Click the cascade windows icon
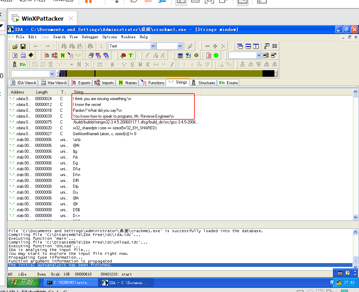359x292 pixels. tap(240, 46)
